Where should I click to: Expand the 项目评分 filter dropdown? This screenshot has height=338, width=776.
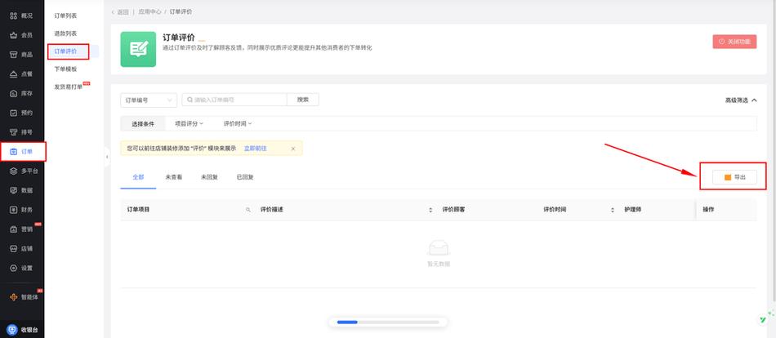click(x=189, y=123)
